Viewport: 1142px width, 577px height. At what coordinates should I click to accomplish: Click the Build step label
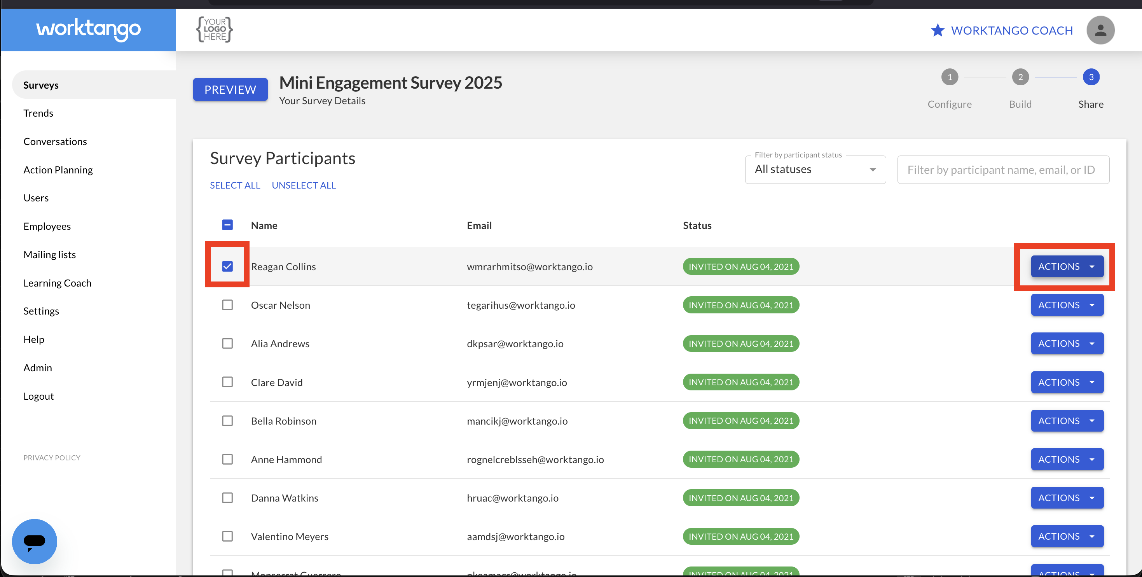1020,104
